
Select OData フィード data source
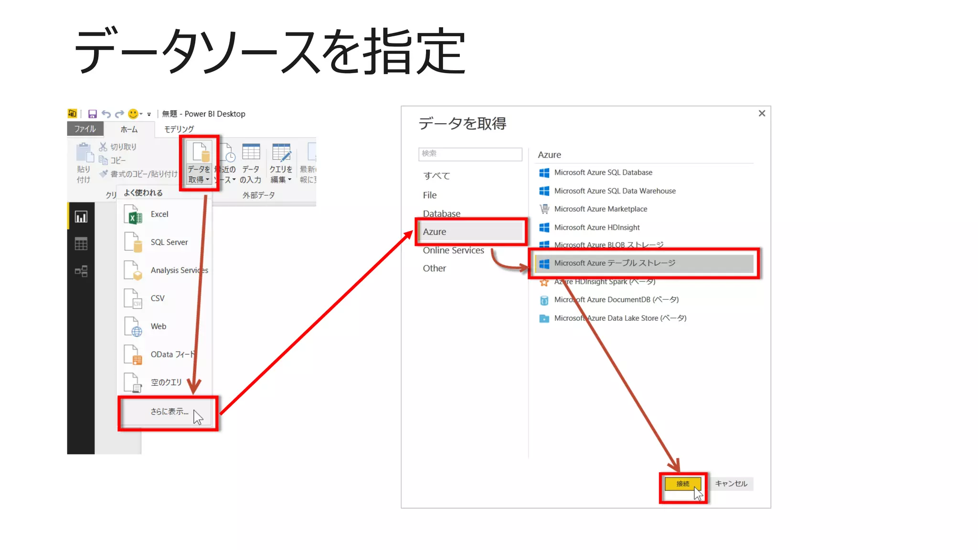point(164,354)
